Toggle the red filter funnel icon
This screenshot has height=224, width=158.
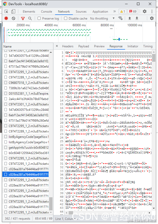(x=23, y=19)
